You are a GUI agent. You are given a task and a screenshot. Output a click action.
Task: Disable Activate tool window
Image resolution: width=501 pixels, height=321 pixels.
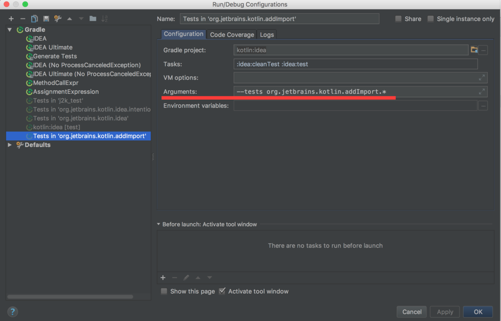coord(222,291)
